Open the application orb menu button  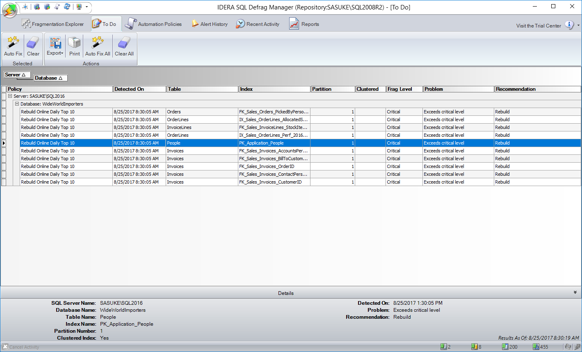[10, 10]
